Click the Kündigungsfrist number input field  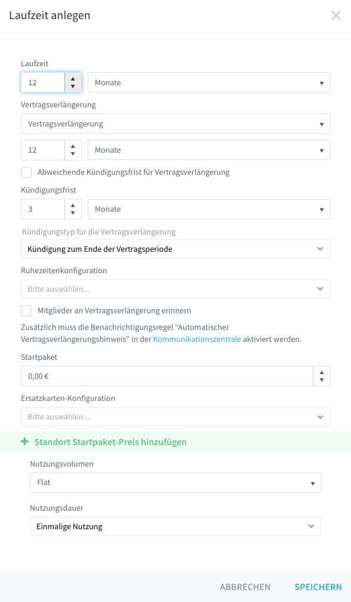coord(43,209)
